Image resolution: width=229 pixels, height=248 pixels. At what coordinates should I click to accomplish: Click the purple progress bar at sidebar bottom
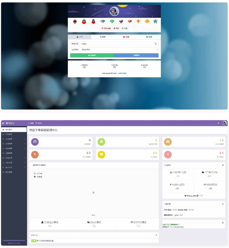[14, 240]
